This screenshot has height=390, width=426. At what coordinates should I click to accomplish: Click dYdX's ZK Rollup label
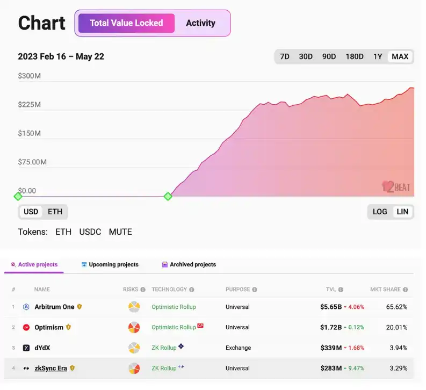click(164, 348)
